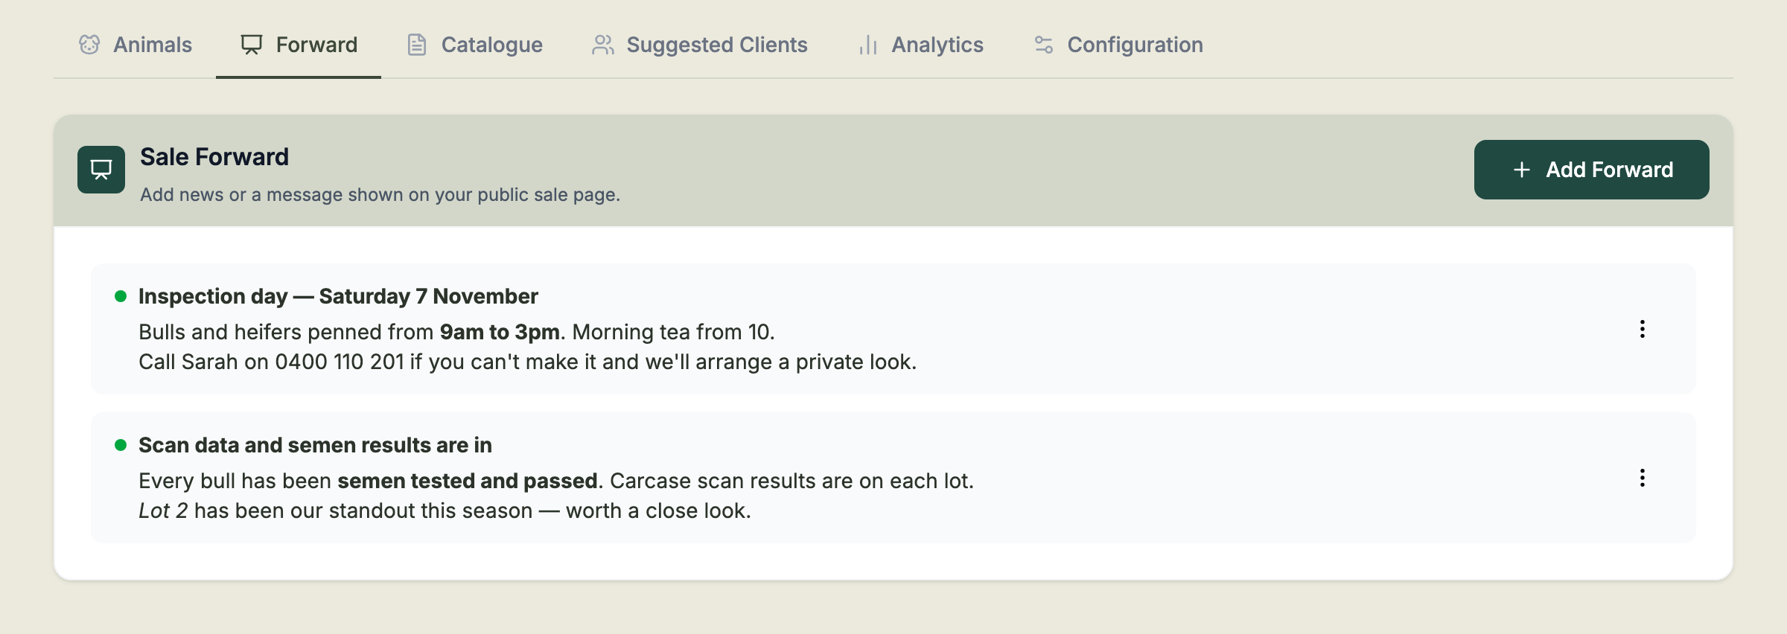The image size is (1787, 634).
Task: Switch to the Catalogue tab
Action: pyautogui.click(x=474, y=45)
